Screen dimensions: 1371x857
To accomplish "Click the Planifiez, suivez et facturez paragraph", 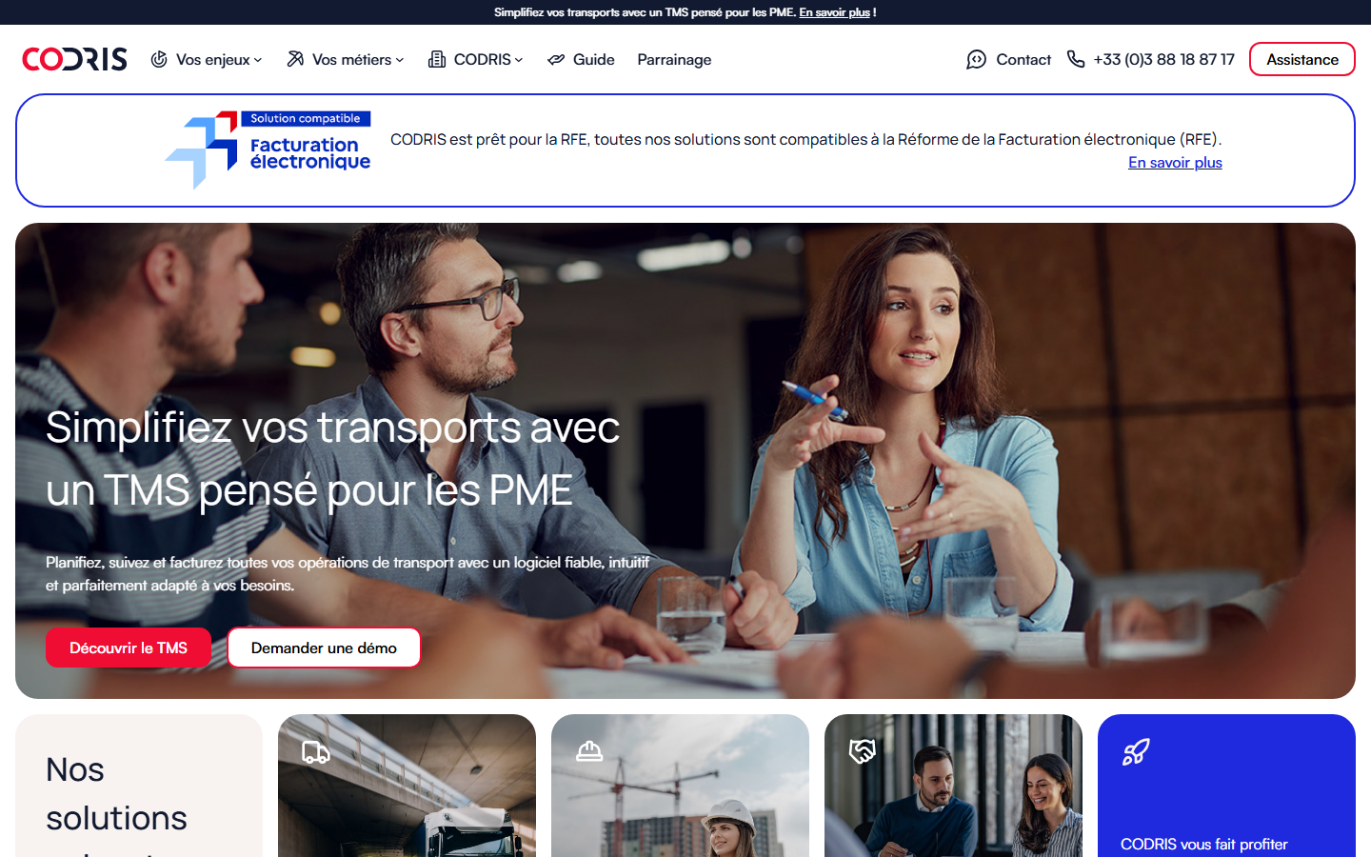I will [348, 573].
